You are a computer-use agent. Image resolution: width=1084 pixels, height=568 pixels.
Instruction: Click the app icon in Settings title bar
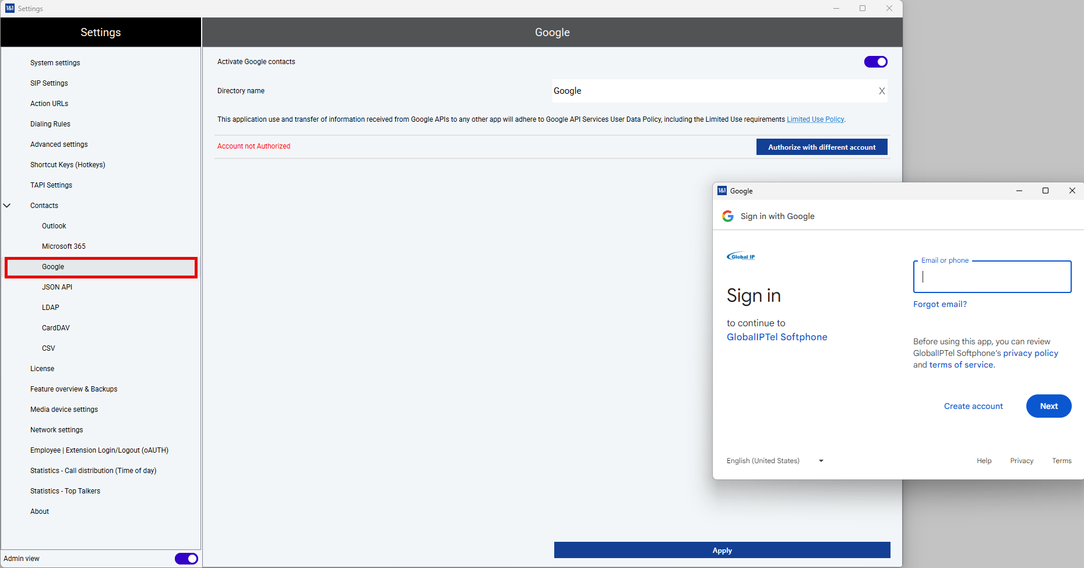10,8
